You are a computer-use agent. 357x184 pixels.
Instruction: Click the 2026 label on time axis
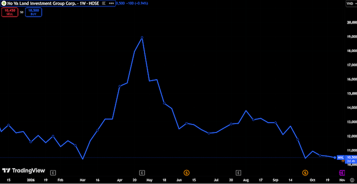tap(30, 180)
